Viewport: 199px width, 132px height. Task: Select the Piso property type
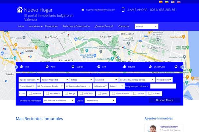point(27,67)
